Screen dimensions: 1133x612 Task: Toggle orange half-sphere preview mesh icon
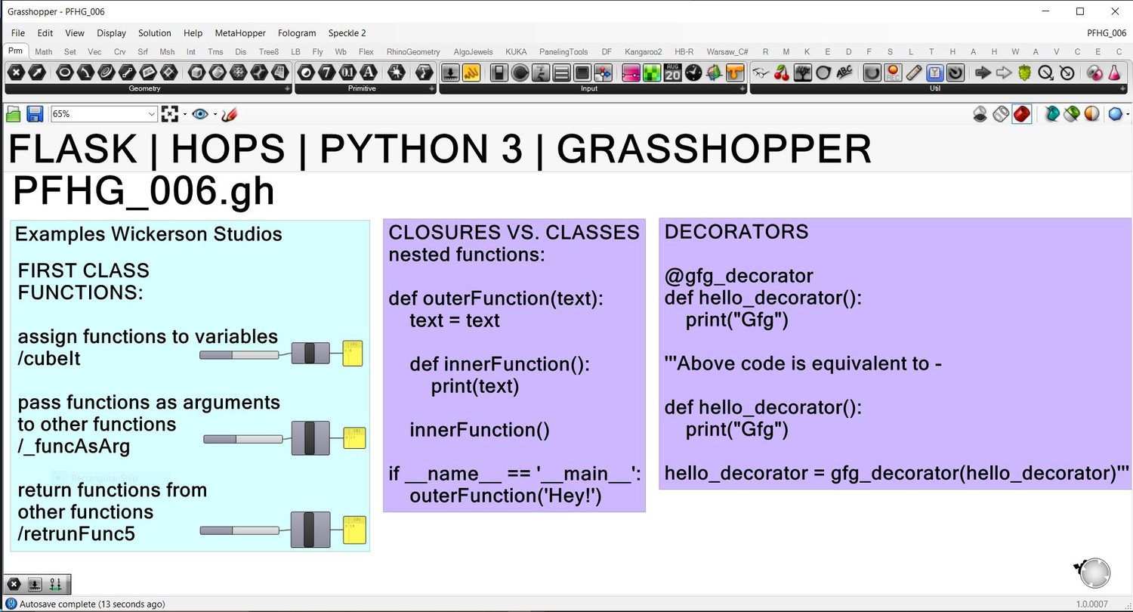pyautogui.click(x=1092, y=114)
